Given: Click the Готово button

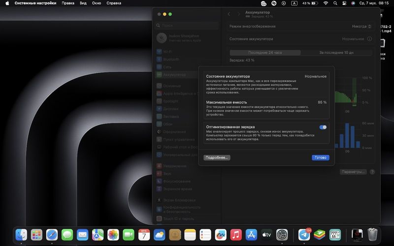Looking at the screenshot, I should coord(321,157).
